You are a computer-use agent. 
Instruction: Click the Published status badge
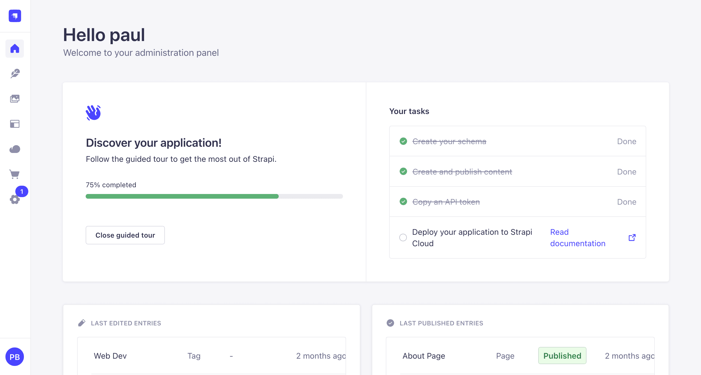[x=562, y=356]
